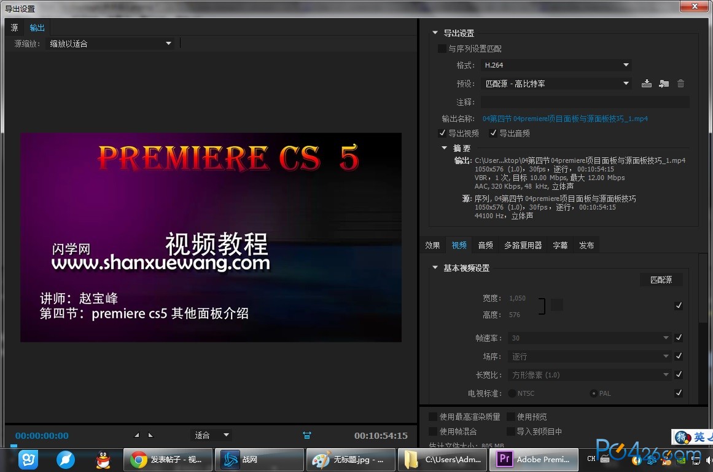Image resolution: width=713 pixels, height=472 pixels.
Task: Select the PAL radio button
Action: (593, 393)
